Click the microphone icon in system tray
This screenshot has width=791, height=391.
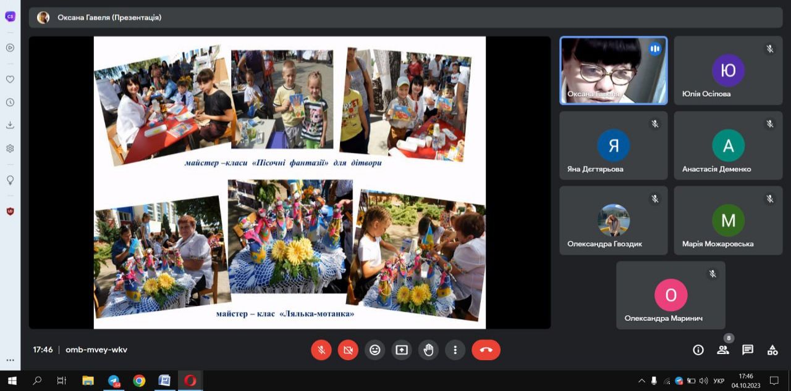[654, 381]
